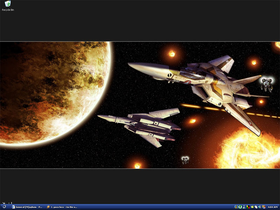Switch to General [M]ayhem browser taskbar window
This screenshot has height=210, width=280.
point(27,207)
